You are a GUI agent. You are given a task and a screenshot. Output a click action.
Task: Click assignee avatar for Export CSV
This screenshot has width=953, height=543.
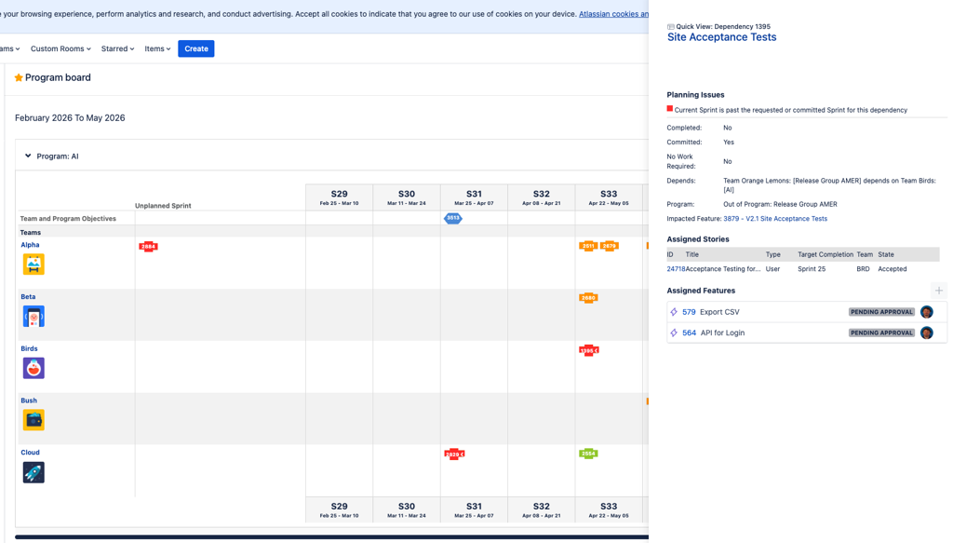tap(926, 312)
